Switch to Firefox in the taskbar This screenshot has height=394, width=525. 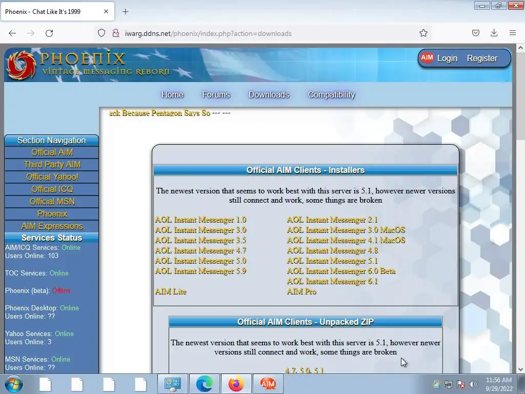[x=236, y=384]
